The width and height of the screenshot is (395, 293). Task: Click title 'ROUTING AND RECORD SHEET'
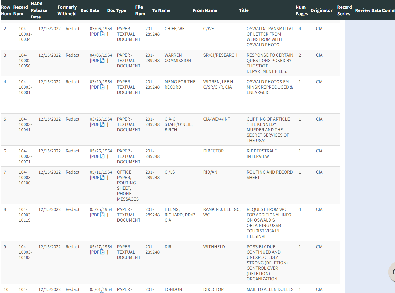pos(270,175)
